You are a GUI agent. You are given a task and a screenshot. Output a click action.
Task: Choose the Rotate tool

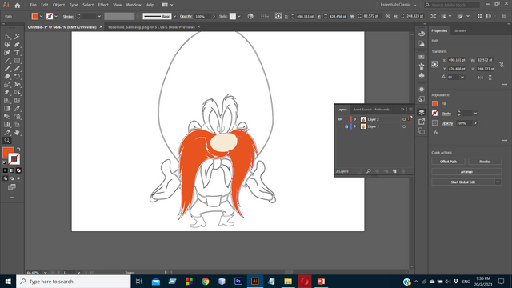[x=17, y=77]
